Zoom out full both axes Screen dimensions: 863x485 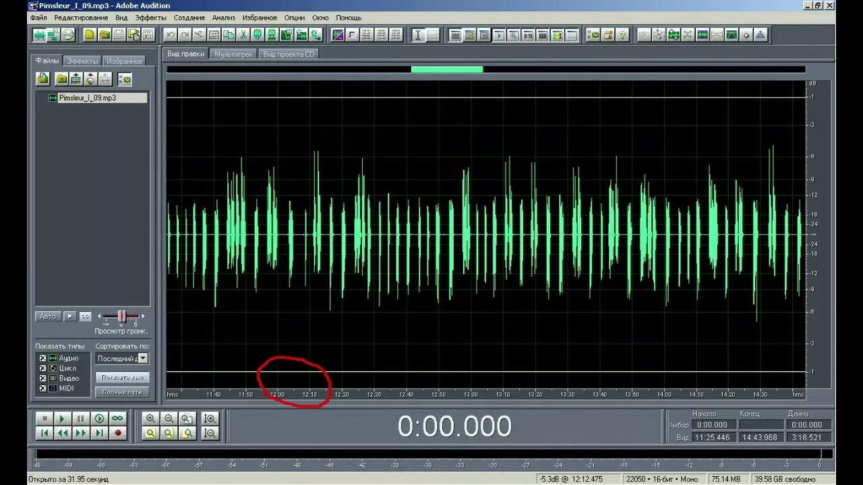pos(187,419)
